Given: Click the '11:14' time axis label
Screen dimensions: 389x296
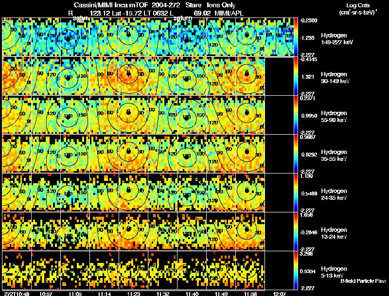Looking at the screenshot, I should coord(105,294).
